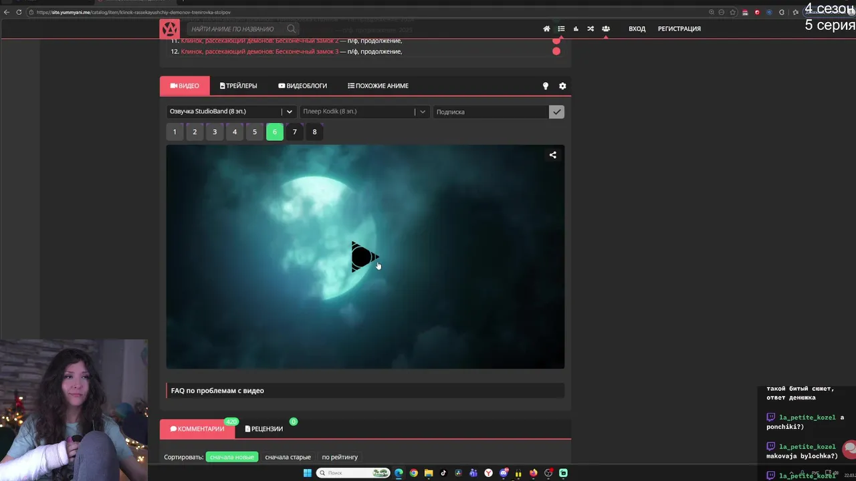Open Discord from taskbar
Image resolution: width=856 pixels, height=481 pixels.
pyautogui.click(x=504, y=473)
